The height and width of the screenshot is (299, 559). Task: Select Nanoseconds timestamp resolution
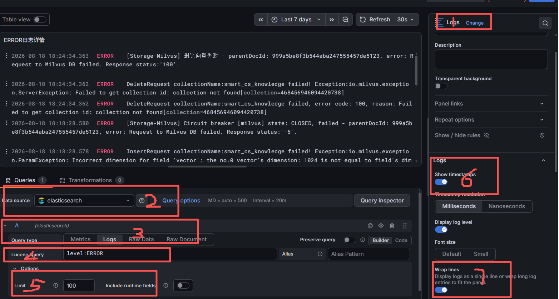(x=506, y=206)
